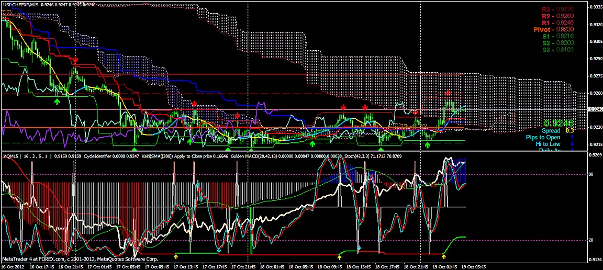Click the 18 Oct 21:45 time label
The image size is (603, 270).
(415, 266)
